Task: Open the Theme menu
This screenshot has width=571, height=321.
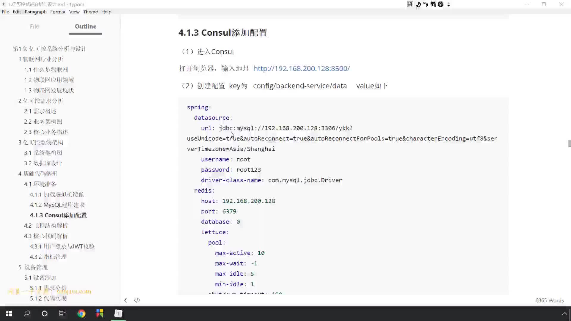Action: pos(90,12)
